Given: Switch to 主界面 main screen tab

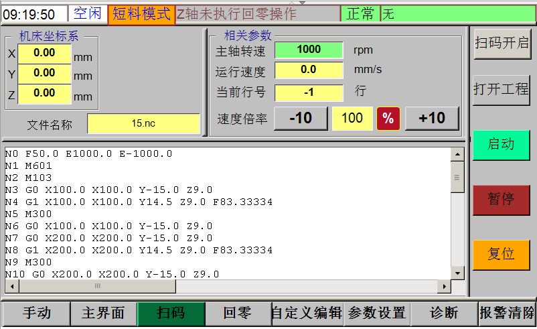Looking at the screenshot, I should click(104, 313).
